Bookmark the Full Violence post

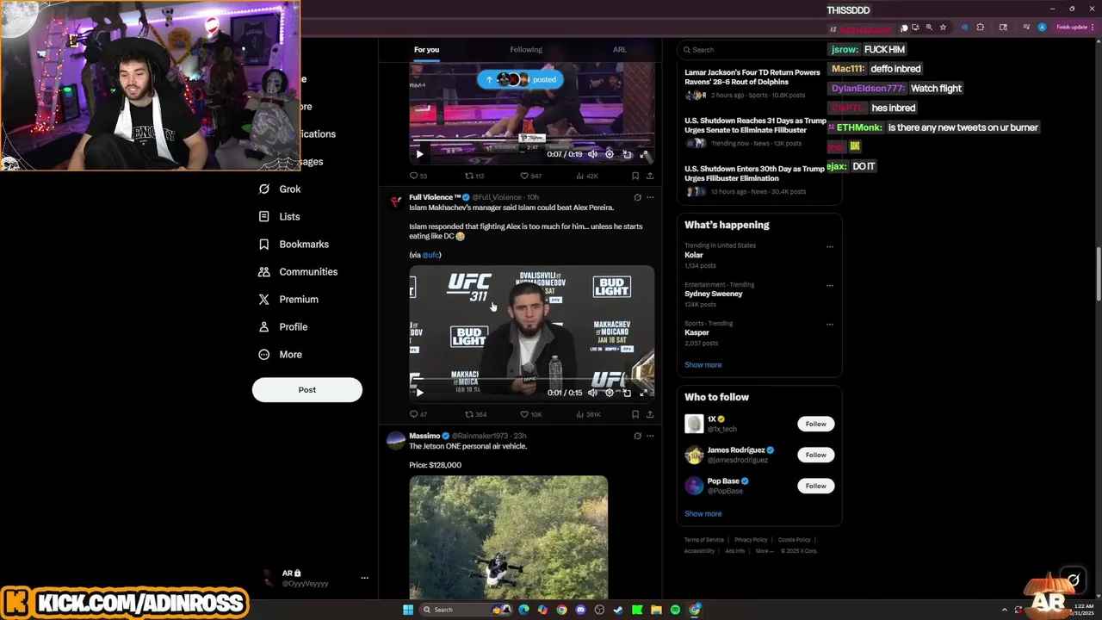pos(635,414)
